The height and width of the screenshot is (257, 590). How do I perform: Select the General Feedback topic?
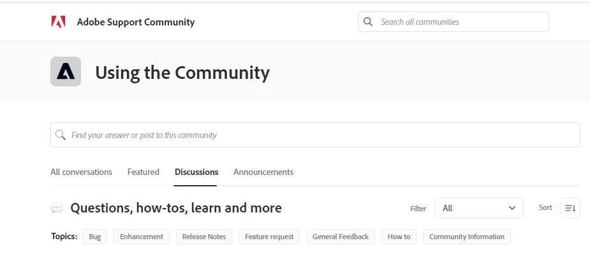pyautogui.click(x=341, y=237)
